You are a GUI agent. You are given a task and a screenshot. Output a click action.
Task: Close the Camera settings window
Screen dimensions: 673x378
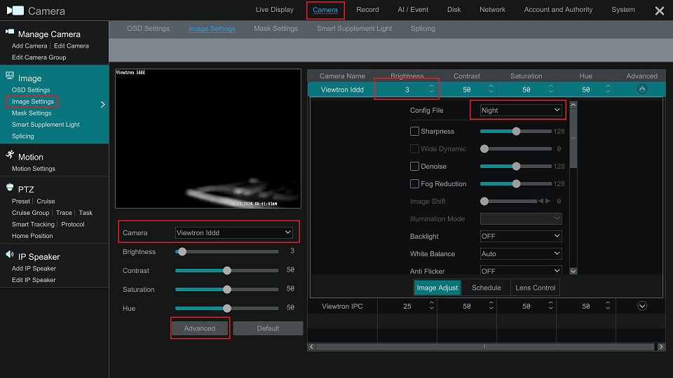pos(660,10)
